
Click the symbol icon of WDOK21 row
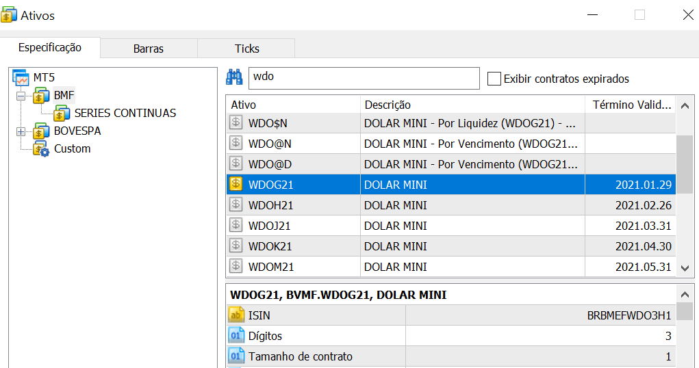236,246
